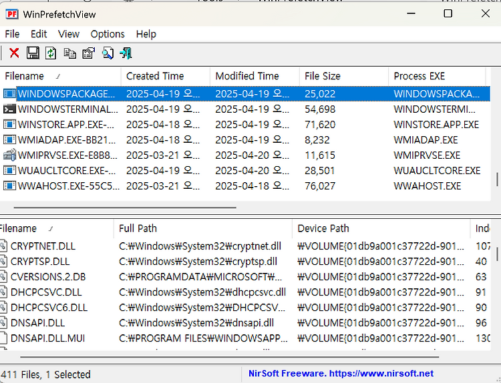
Task: Click the lower pane vertical scrollbar thumb
Action: pos(497,254)
